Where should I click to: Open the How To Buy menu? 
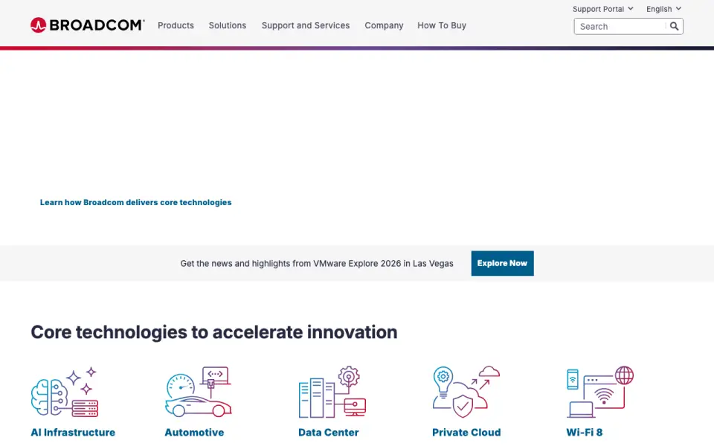(x=442, y=25)
